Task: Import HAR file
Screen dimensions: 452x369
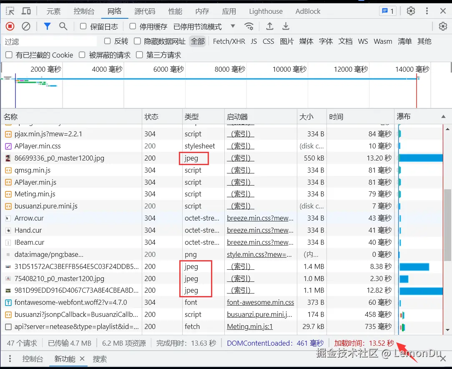Action: coord(269,26)
